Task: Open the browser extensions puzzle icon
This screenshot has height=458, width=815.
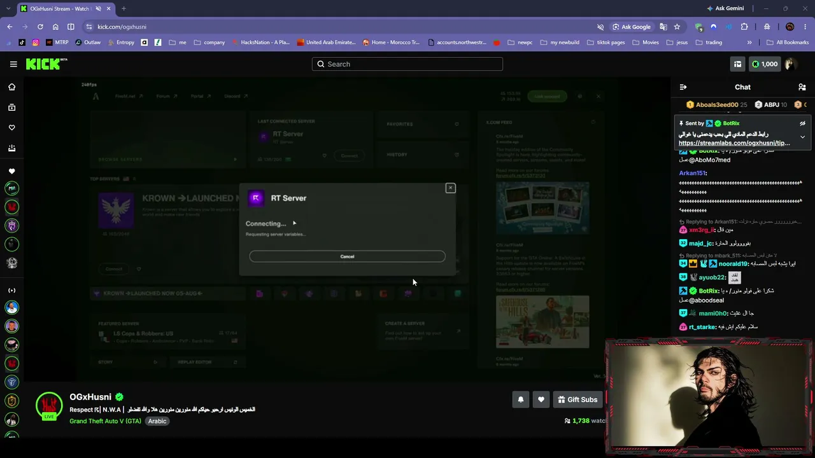Action: 744,27
